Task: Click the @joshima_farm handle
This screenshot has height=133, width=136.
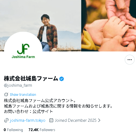Action: [18, 85]
